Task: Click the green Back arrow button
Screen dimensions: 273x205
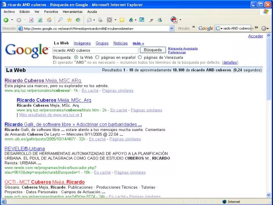Action: pyautogui.click(x=6, y=20)
